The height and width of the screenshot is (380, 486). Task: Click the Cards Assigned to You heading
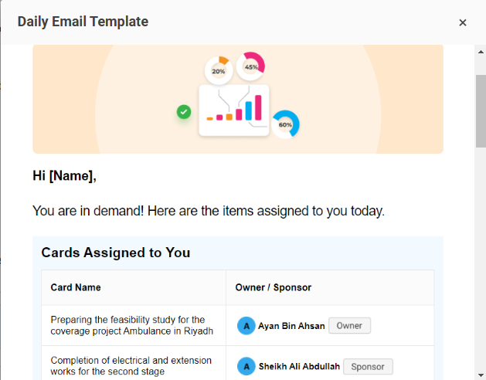(x=116, y=253)
